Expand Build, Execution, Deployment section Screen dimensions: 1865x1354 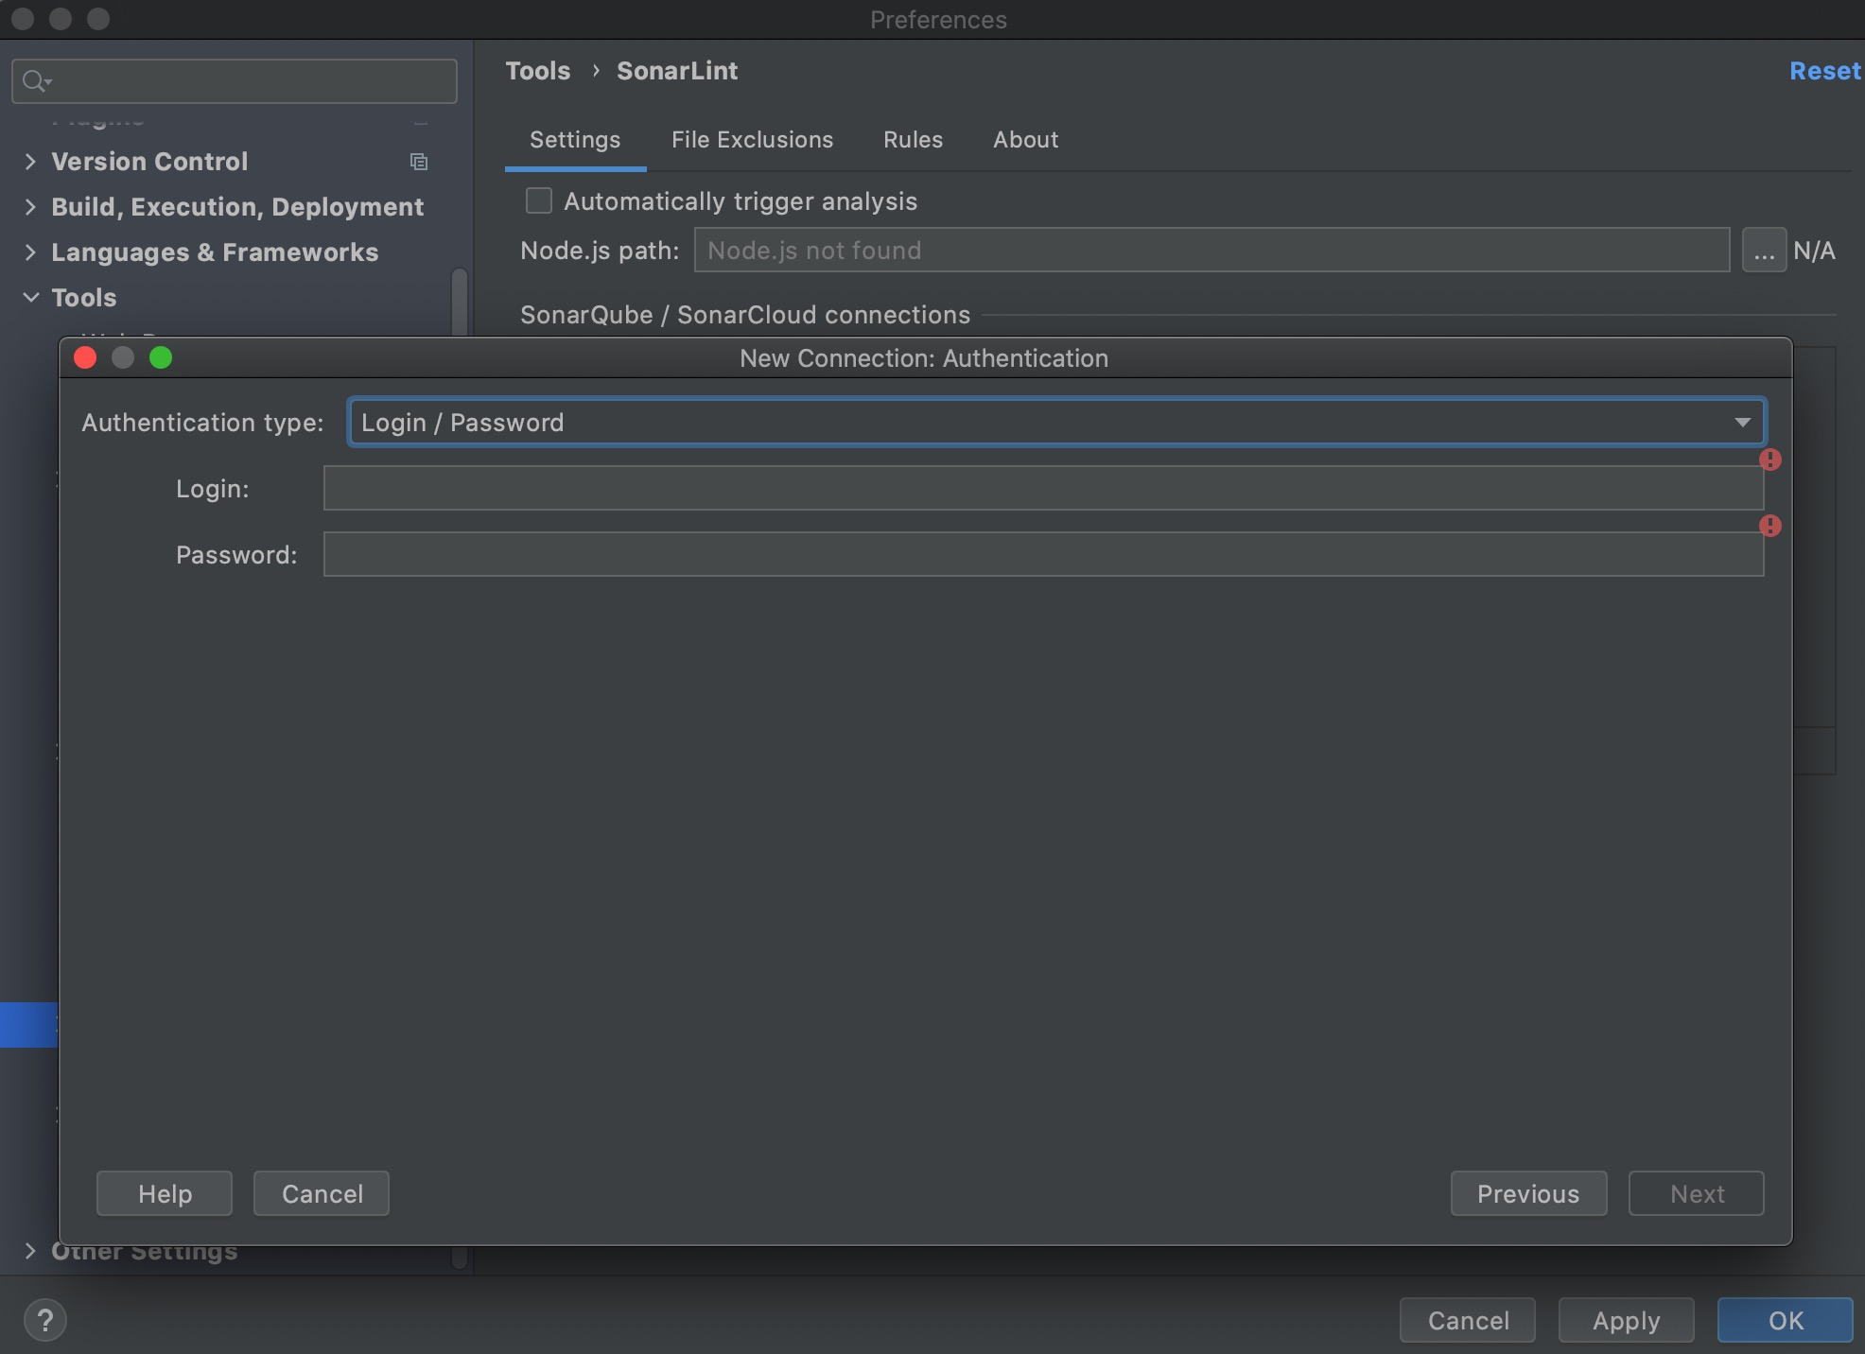click(x=30, y=207)
